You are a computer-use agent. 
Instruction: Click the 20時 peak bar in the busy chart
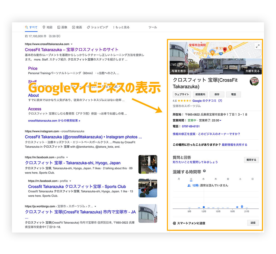tap(242, 207)
